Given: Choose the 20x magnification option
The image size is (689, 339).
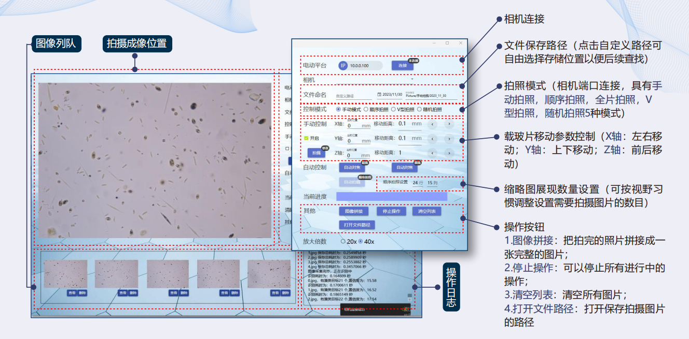Looking at the screenshot, I should (343, 242).
